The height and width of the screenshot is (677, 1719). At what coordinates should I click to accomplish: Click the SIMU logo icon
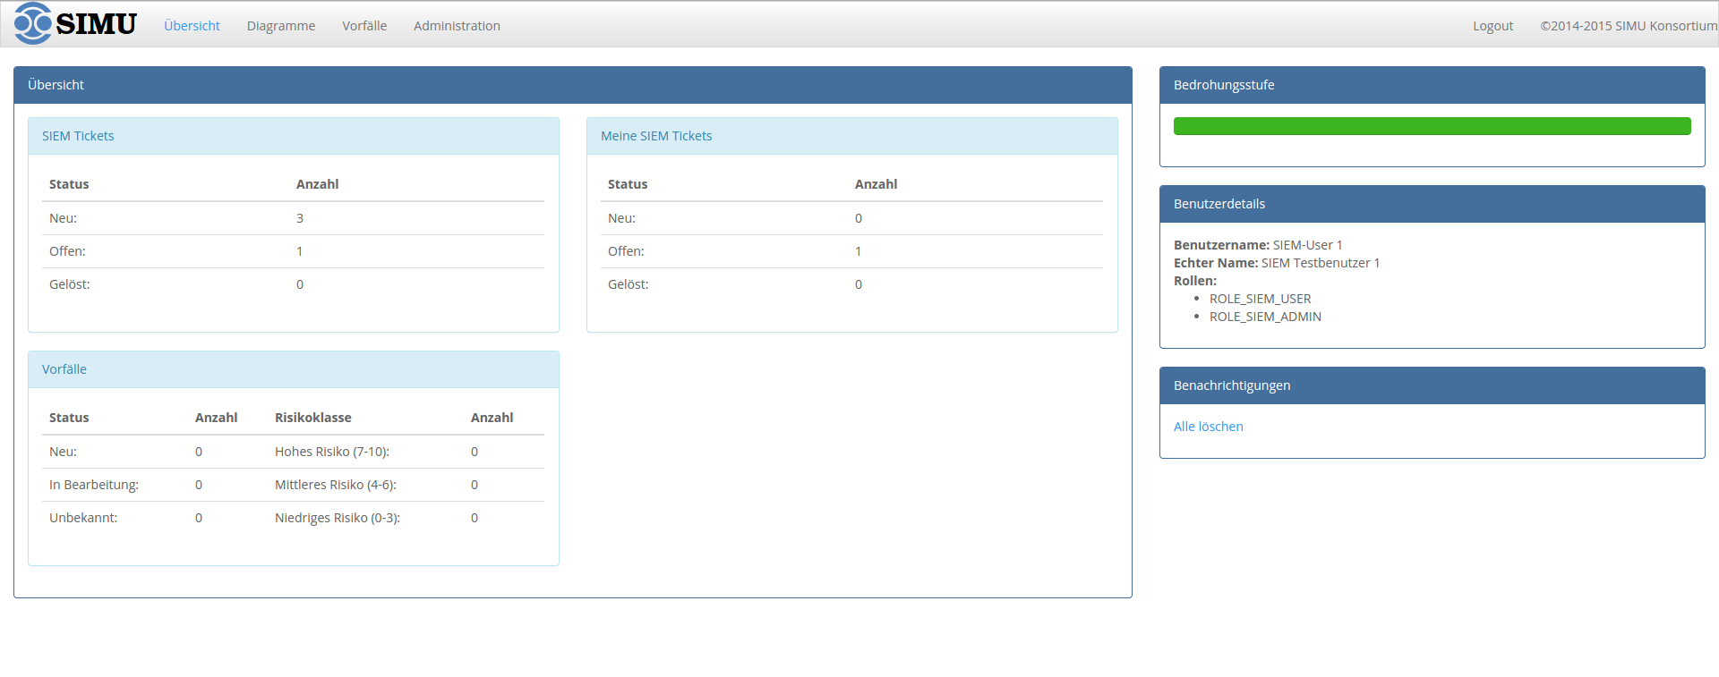[x=33, y=23]
